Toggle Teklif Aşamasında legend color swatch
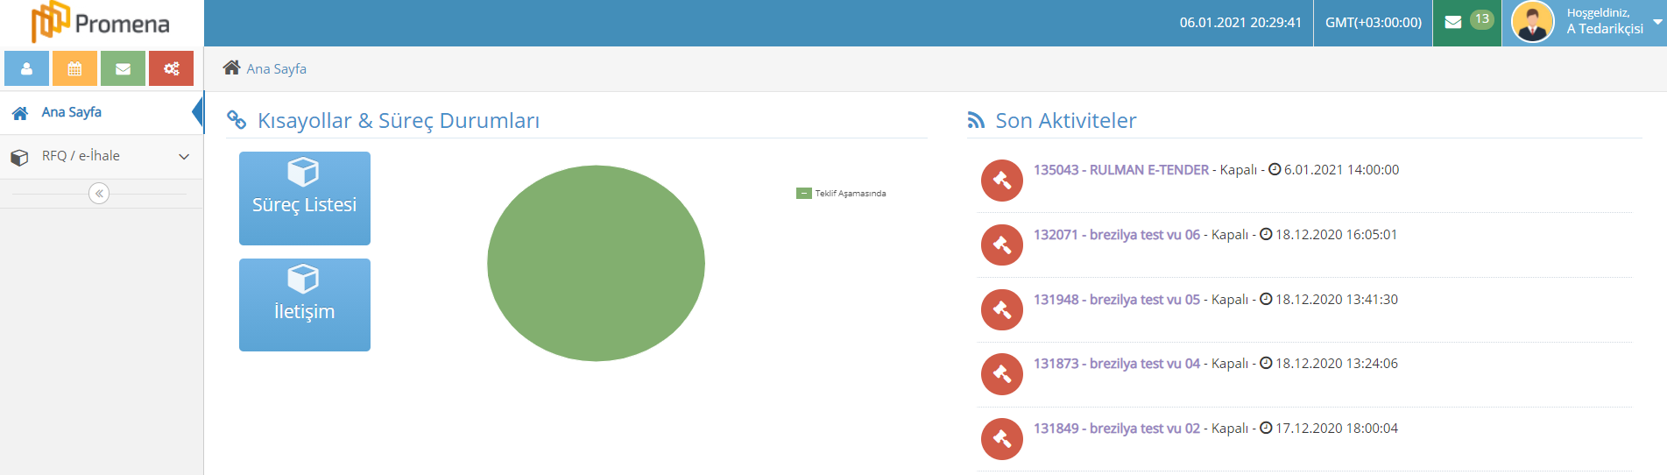Screen dimensions: 1667x475 pyautogui.click(x=804, y=194)
